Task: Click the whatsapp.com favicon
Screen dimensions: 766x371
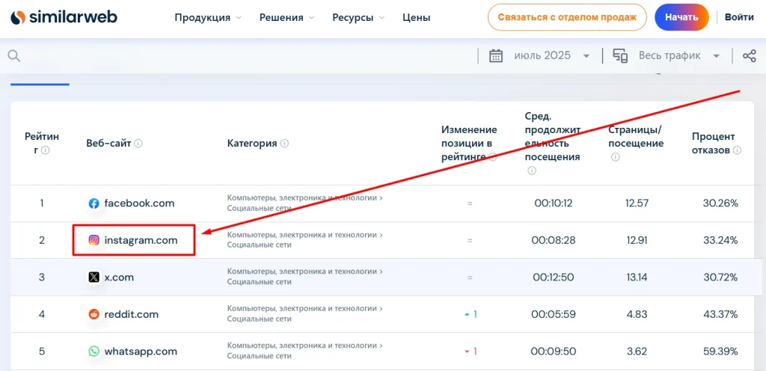Action: pyautogui.click(x=94, y=352)
